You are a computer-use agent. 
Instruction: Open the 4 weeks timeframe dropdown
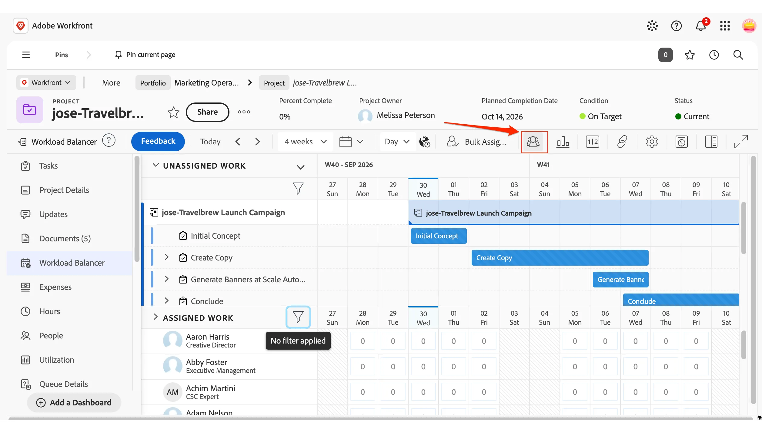[x=305, y=142]
